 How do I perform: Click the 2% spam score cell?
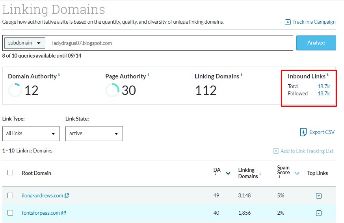(281, 213)
